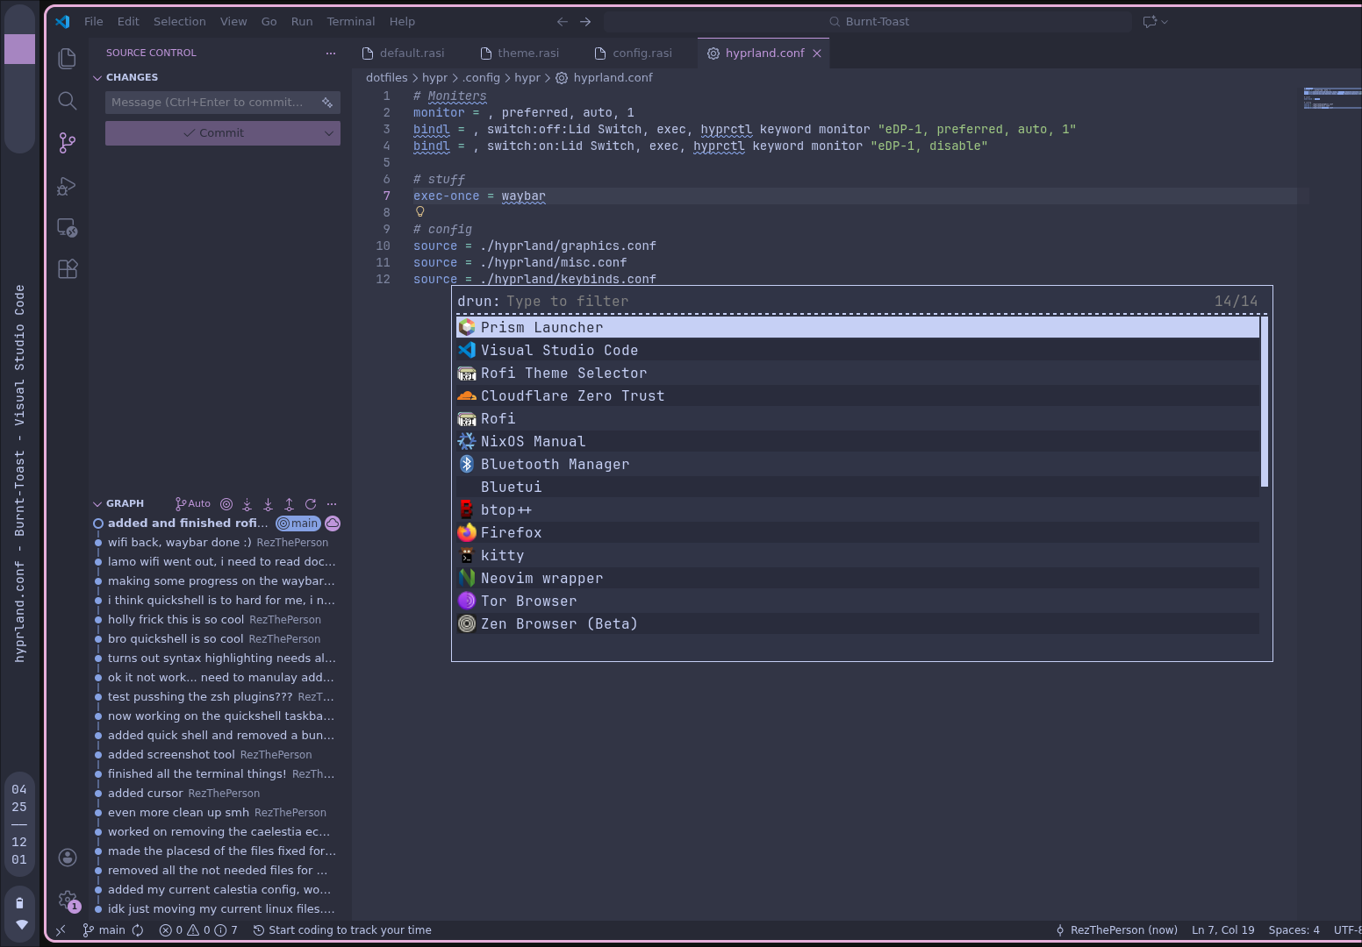This screenshot has width=1362, height=947.
Task: Open the Extensions view
Action: tap(68, 269)
